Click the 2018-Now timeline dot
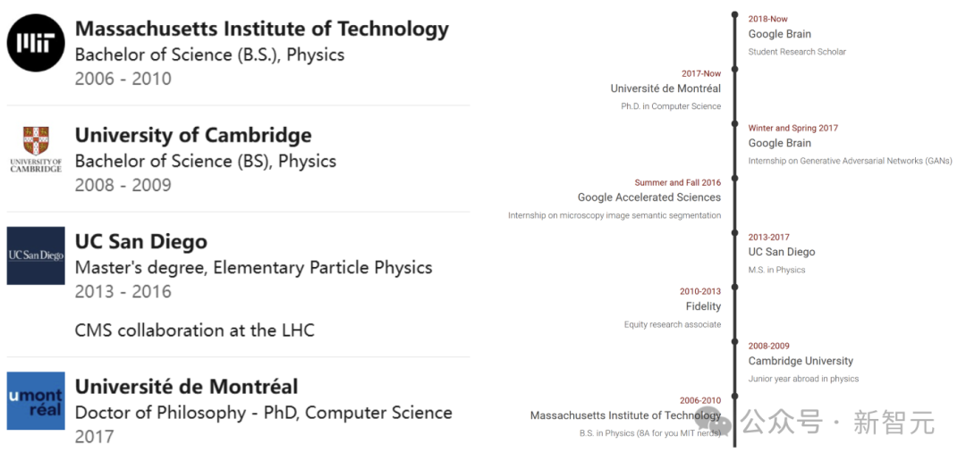Screen dimensions: 966x461 pos(735,15)
